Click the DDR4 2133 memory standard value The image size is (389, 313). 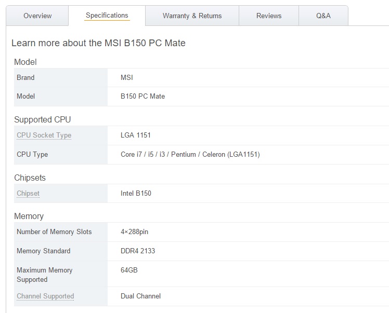point(138,251)
